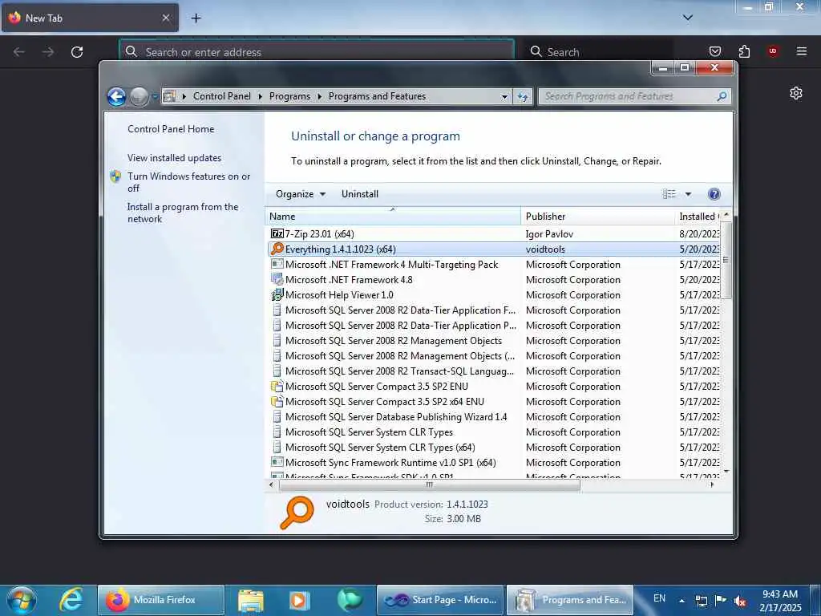Click the Control Panel breadcrumb
Screen dimensions: 821x616
click(x=221, y=96)
